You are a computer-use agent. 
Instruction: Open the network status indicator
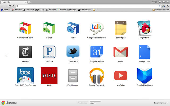tap(160, 2)
